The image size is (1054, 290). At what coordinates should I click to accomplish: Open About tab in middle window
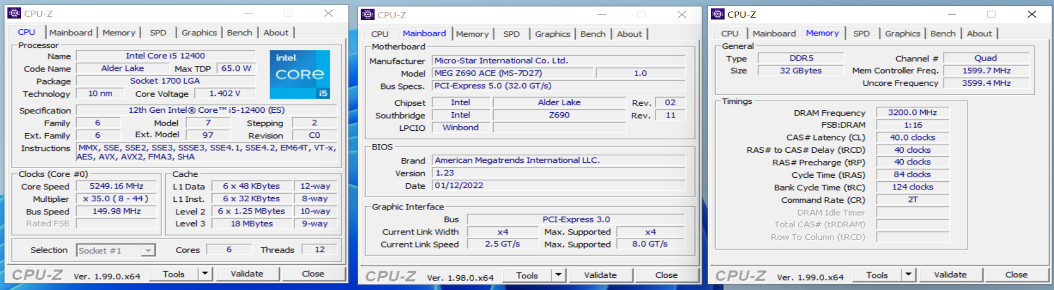click(629, 34)
